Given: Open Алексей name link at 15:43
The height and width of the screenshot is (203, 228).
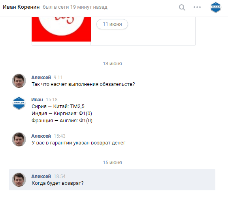Looking at the screenshot, I should coord(41,136).
